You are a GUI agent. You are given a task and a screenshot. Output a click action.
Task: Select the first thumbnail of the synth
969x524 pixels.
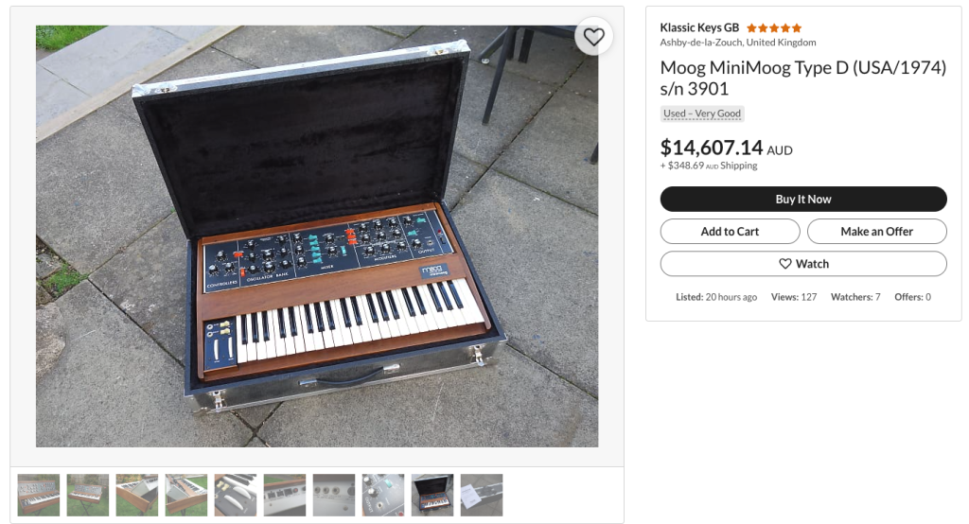[x=38, y=495]
